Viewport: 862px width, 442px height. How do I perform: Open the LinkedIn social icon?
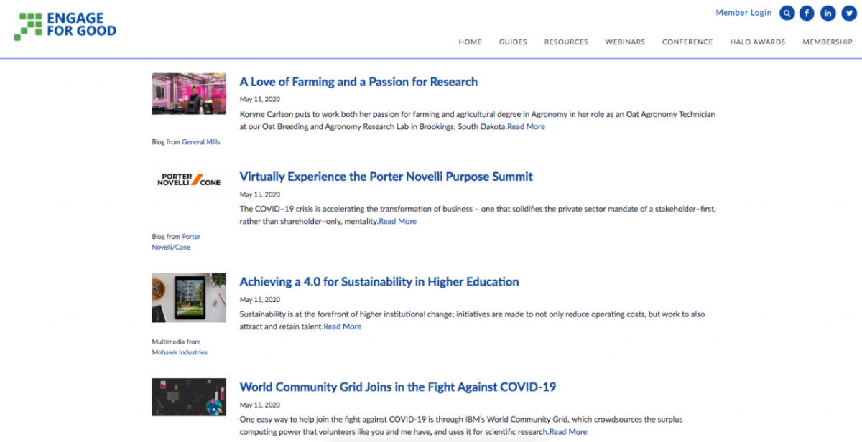pyautogui.click(x=828, y=13)
